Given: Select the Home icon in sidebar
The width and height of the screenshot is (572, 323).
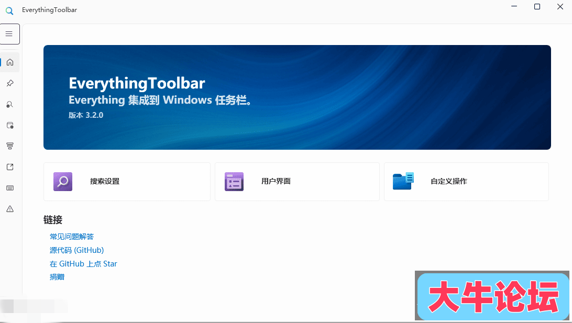Looking at the screenshot, I should click(10, 62).
